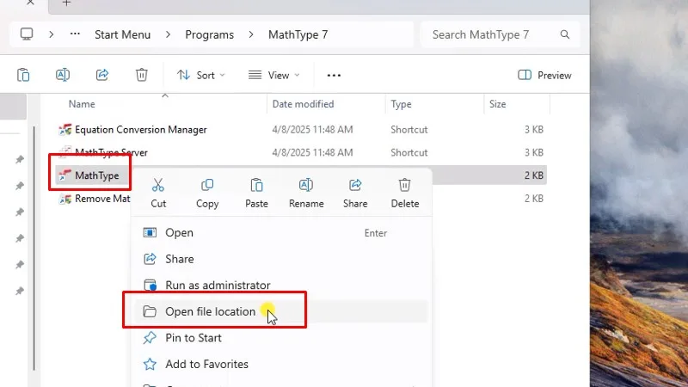The width and height of the screenshot is (688, 387).
Task: Expand the chevron after Start Menu
Action: (168, 34)
